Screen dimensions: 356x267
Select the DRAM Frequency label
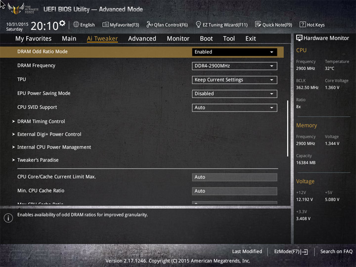[36, 66]
